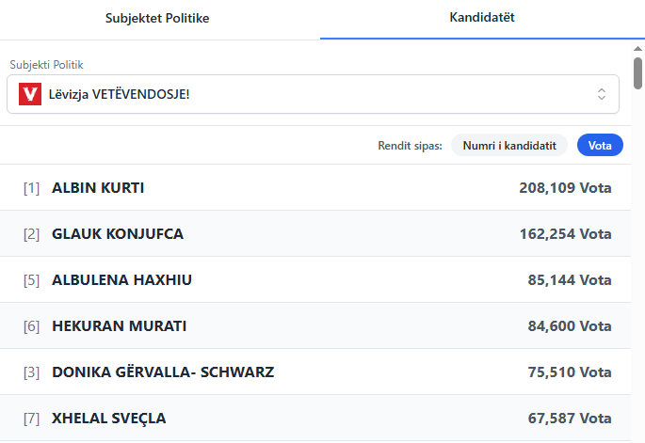Click the 67,587 Vota count

(x=570, y=419)
